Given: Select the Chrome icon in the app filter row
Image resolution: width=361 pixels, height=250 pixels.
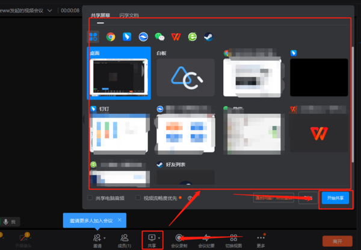Looking at the screenshot, I should pos(111,37).
